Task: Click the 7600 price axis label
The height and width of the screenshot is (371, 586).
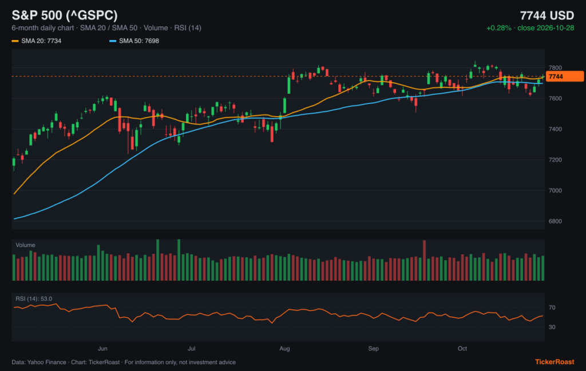Action: click(555, 98)
